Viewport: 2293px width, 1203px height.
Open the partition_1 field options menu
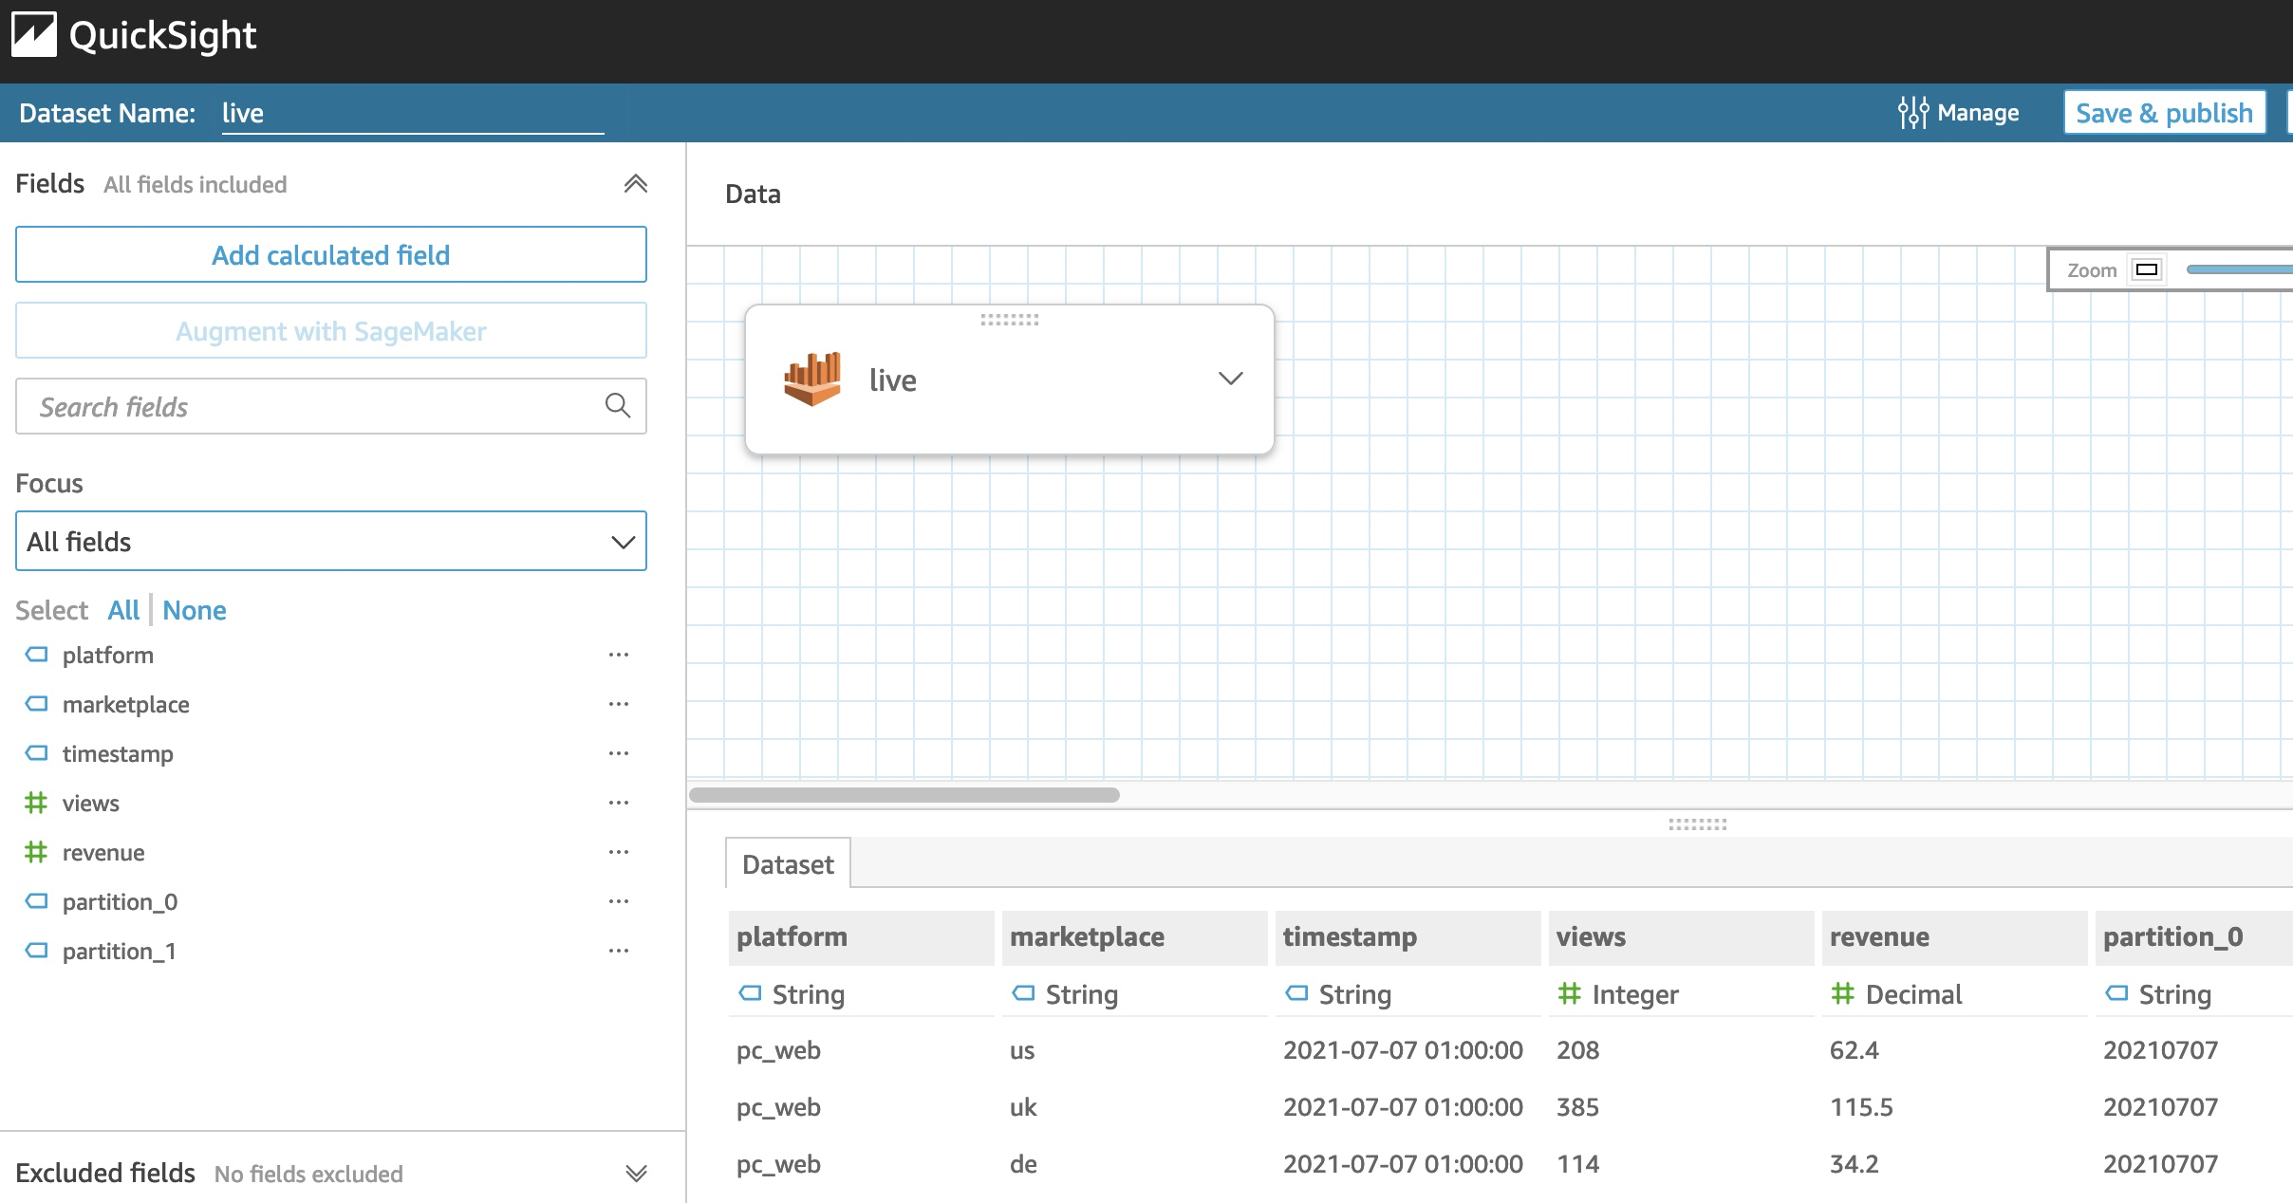(x=619, y=951)
